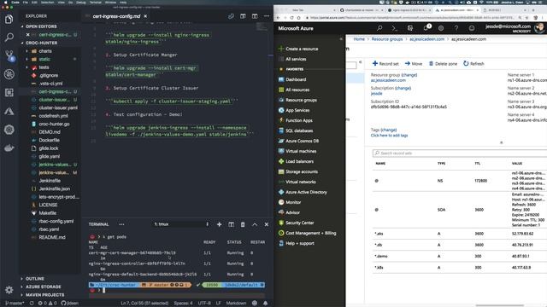Split the terminal pane
The width and height of the screenshot is (547, 307).
pos(231,224)
